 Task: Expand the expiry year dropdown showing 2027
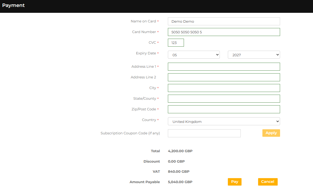click(254, 55)
